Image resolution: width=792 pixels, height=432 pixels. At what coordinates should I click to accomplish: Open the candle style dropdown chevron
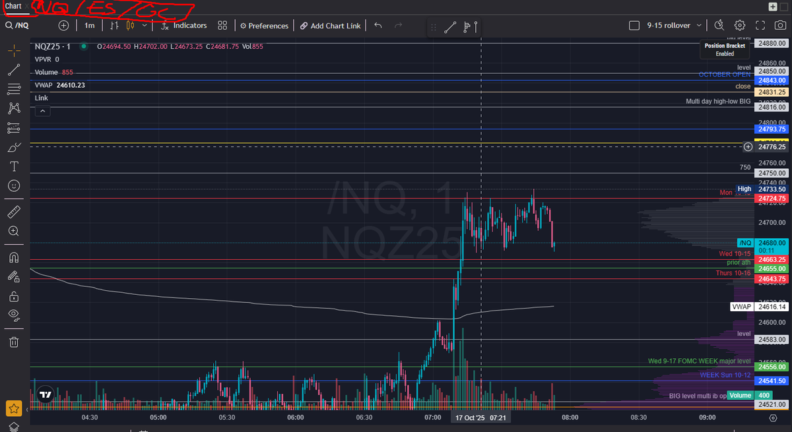click(x=146, y=25)
